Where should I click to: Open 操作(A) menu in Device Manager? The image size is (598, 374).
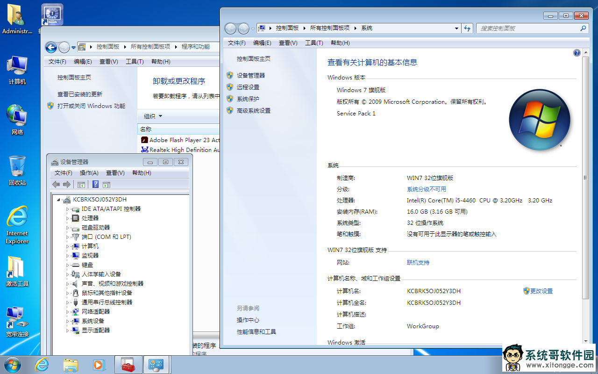coord(89,173)
